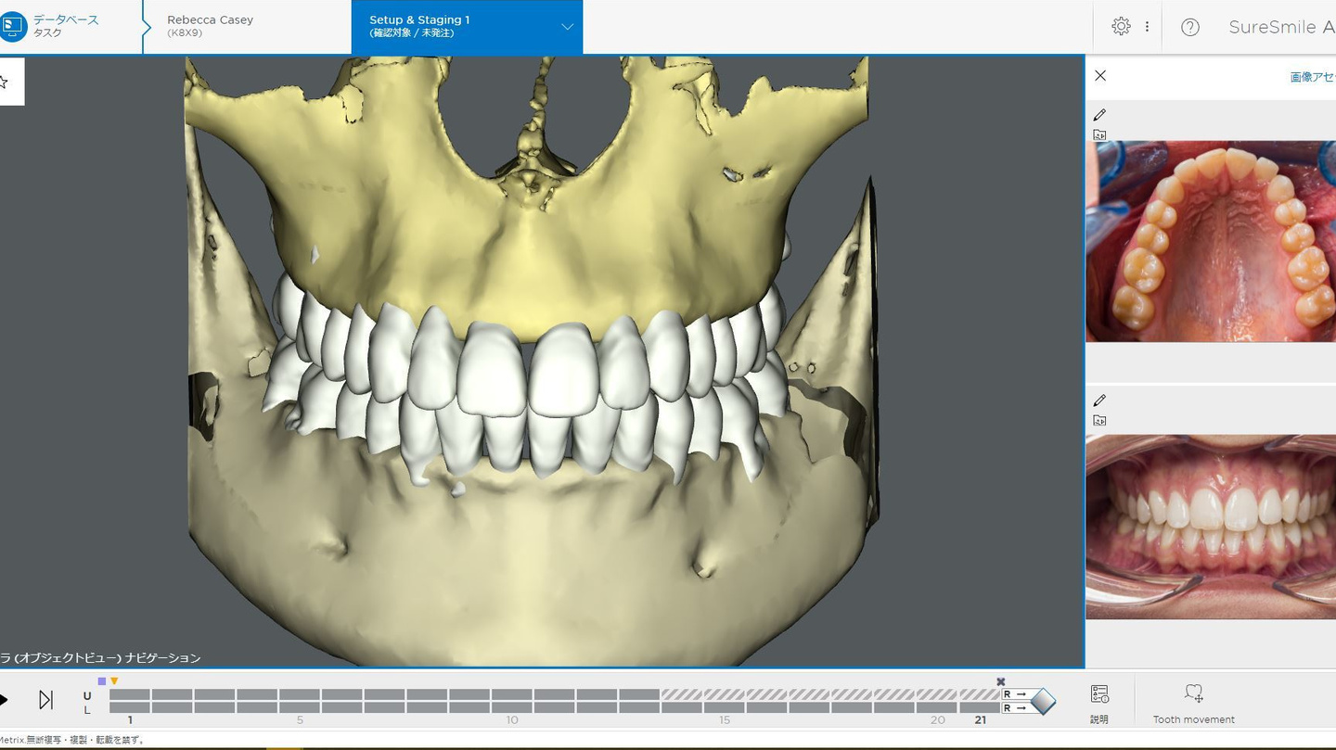Open the help question mark icon

tap(1190, 27)
